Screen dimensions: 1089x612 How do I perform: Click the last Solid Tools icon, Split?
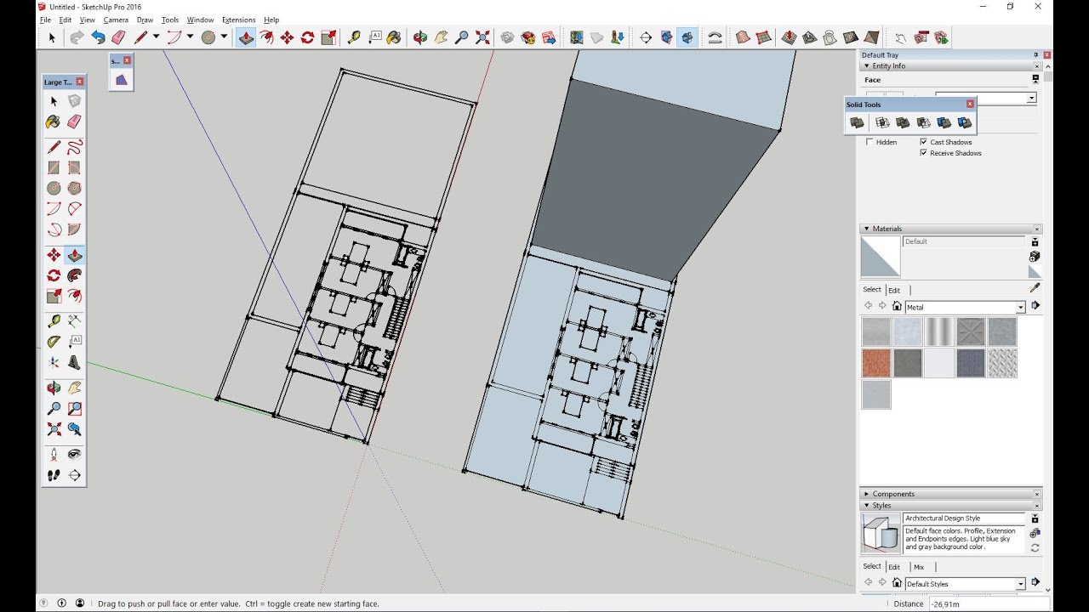964,123
